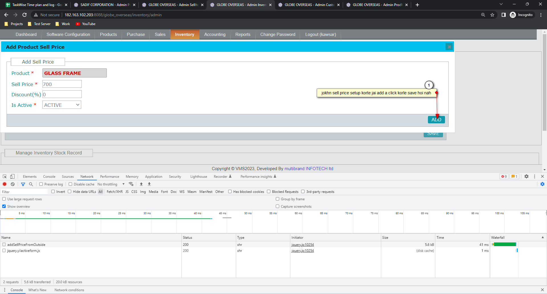Screen dimensions: 547x294
Task: Clear the network log
Action: coord(13,184)
